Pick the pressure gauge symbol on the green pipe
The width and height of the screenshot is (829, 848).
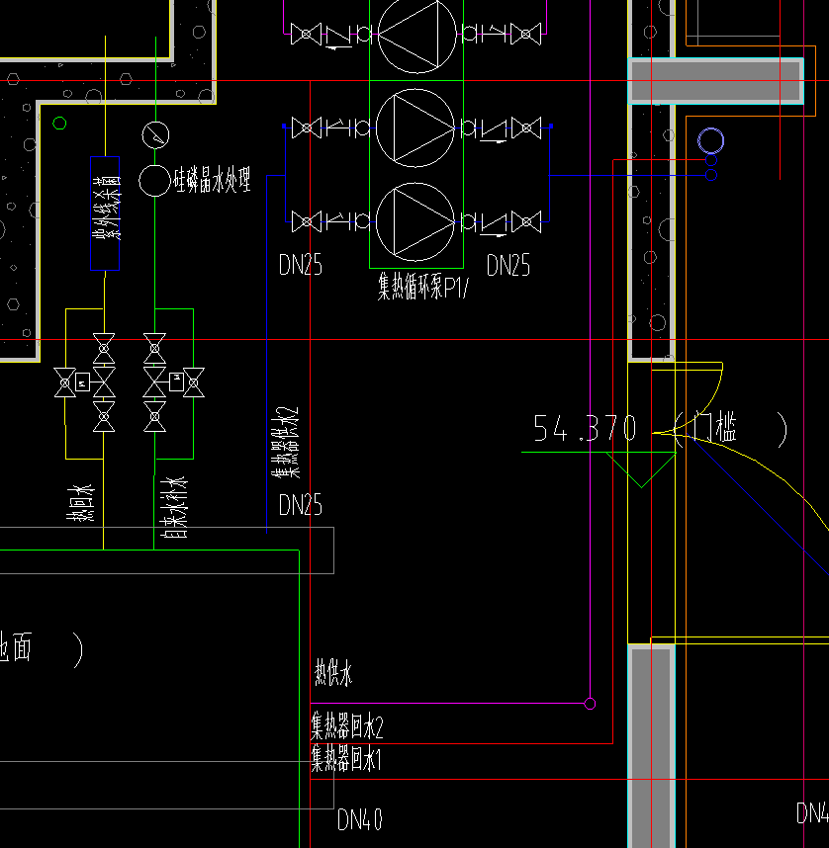tap(155, 135)
